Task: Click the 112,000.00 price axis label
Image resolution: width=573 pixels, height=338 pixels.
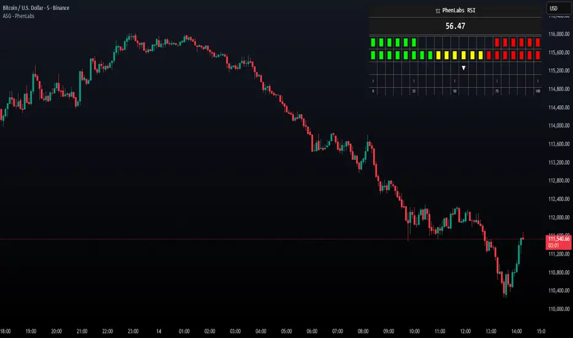Action: point(559,218)
